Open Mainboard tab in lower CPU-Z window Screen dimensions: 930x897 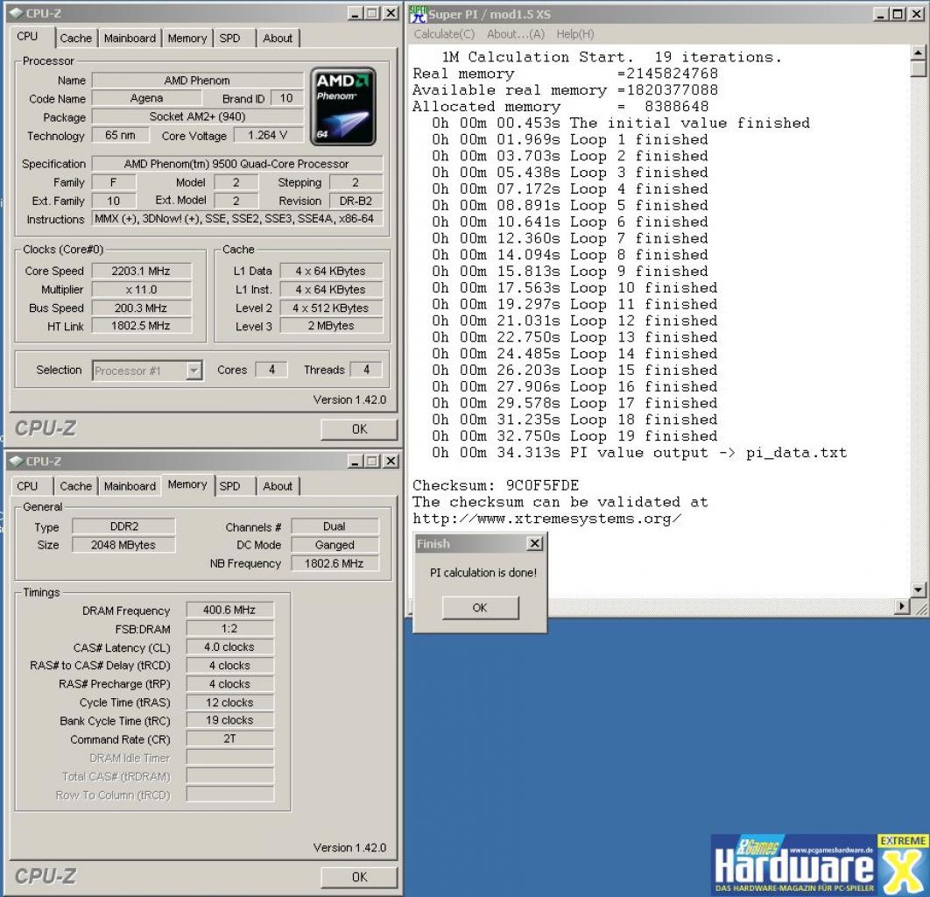(130, 486)
